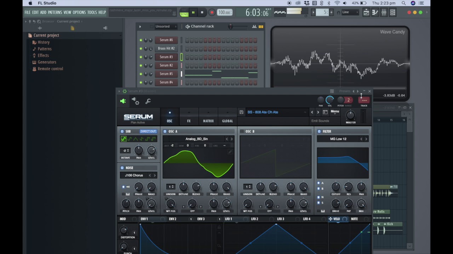Pause playback in FL Studio transport
Viewport: 453px width, 254px height.
193,12
